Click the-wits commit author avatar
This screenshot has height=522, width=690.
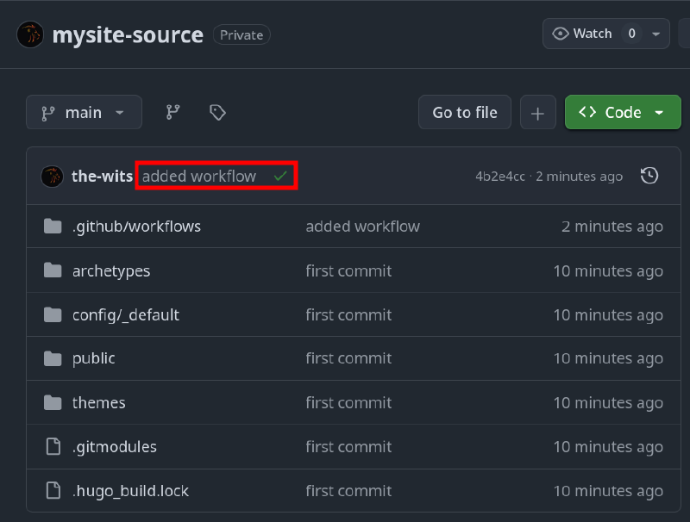pyautogui.click(x=53, y=176)
